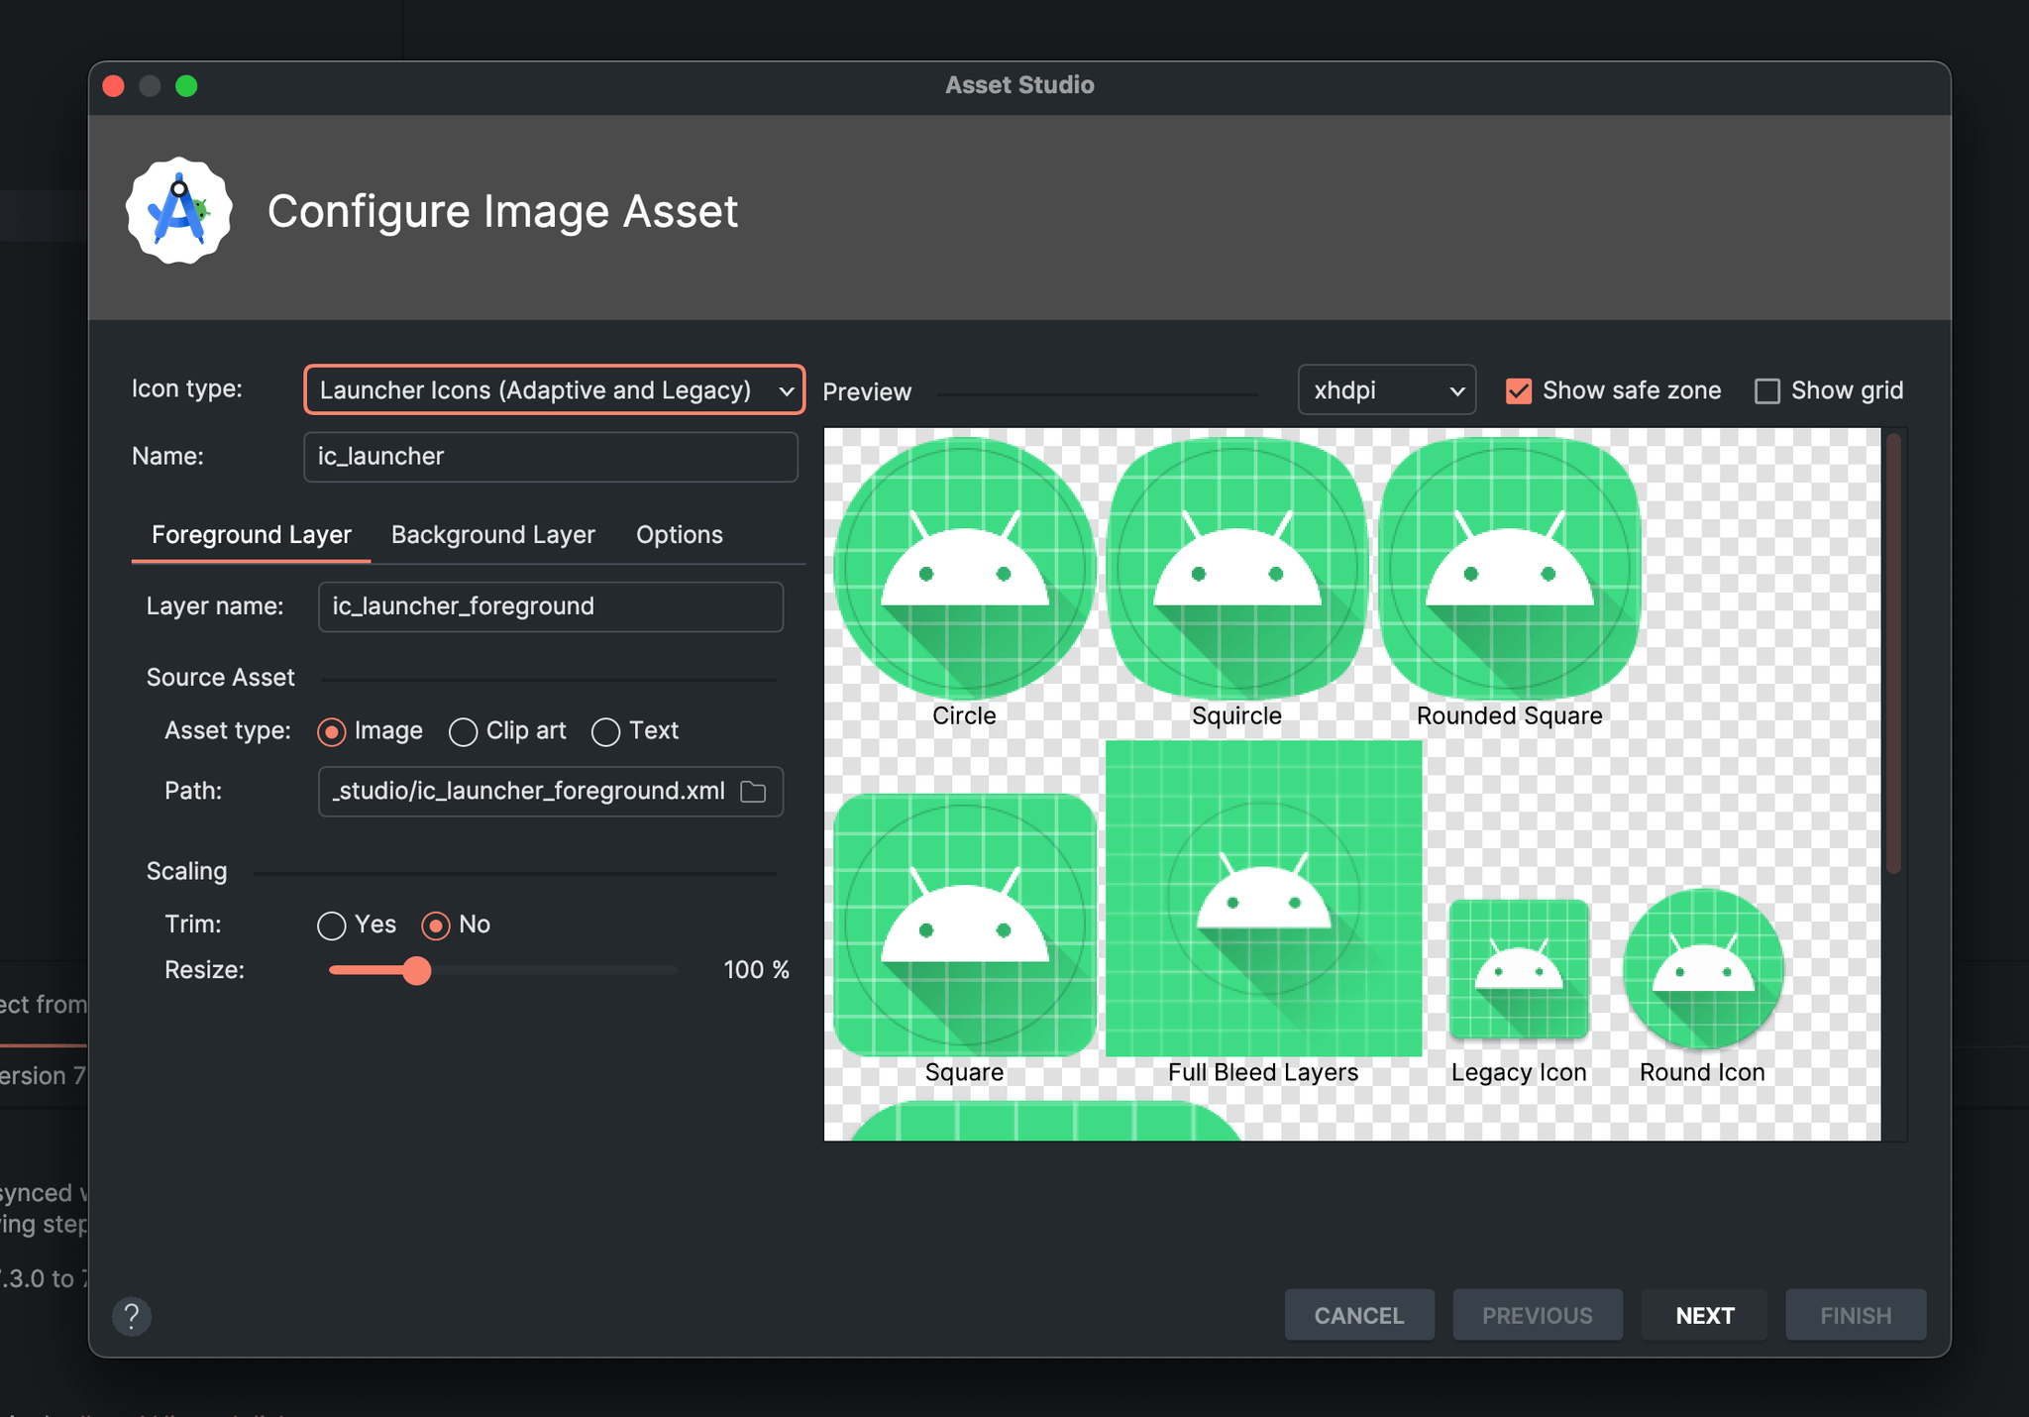Switch to Background Layer tab
The image size is (2029, 1417).
[491, 533]
